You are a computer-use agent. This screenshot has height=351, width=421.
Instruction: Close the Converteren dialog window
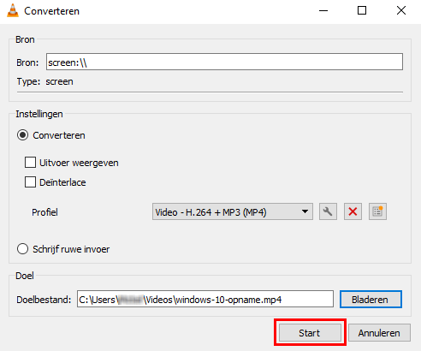pyautogui.click(x=401, y=11)
